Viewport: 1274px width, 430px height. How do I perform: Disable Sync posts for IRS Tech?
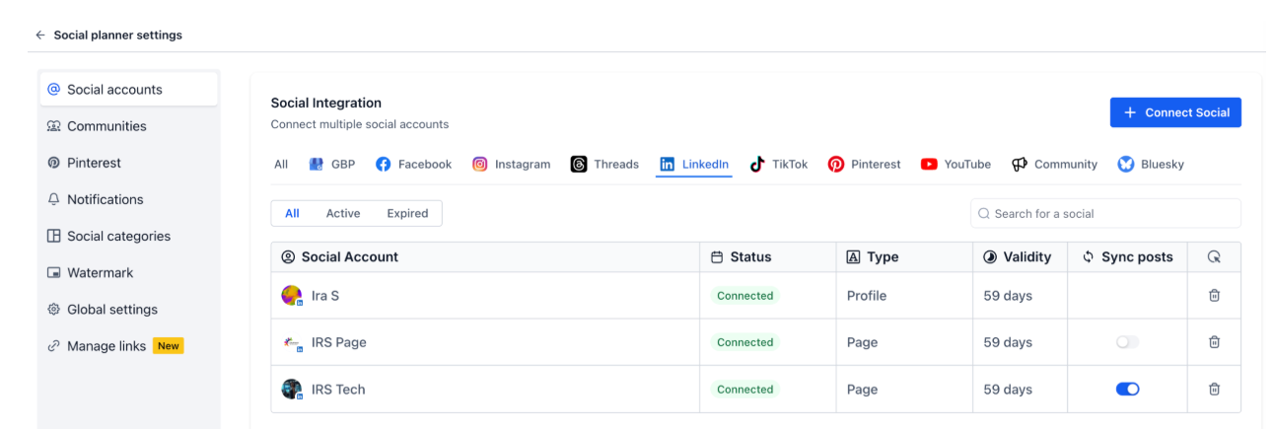(1127, 389)
